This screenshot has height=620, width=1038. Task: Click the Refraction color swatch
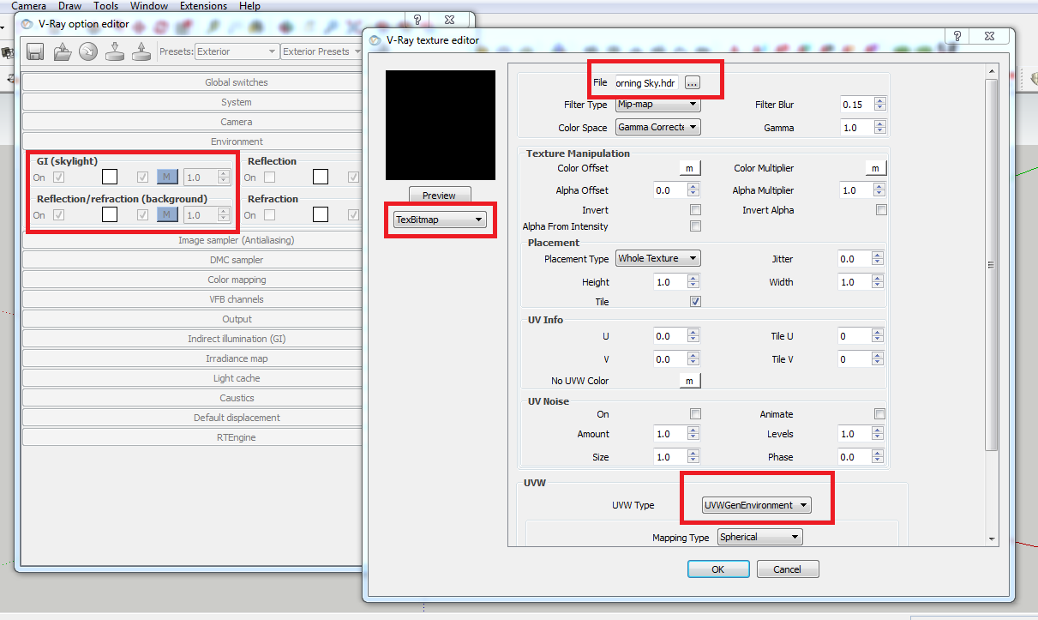tap(321, 215)
